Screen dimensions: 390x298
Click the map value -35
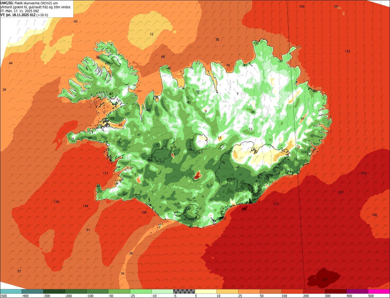253,112
